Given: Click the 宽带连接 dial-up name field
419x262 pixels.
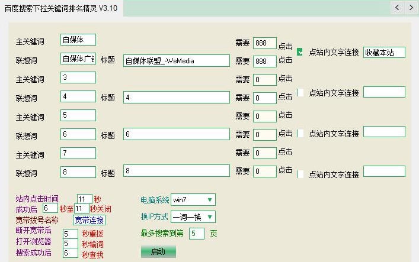Looking at the screenshot, I should point(89,220).
